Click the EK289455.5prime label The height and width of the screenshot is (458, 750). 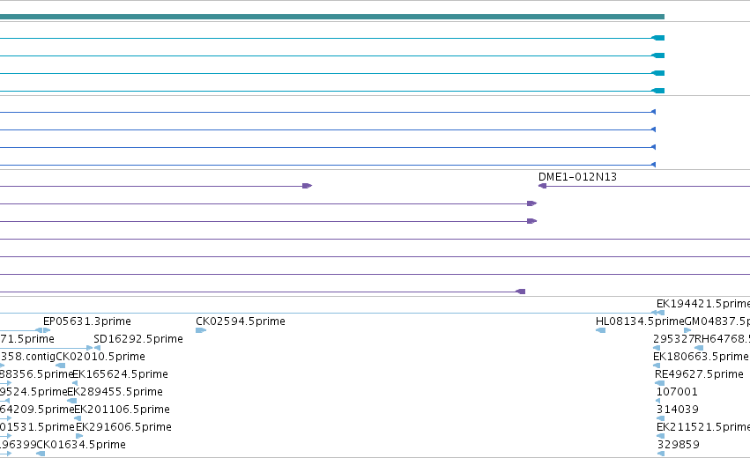coord(115,392)
